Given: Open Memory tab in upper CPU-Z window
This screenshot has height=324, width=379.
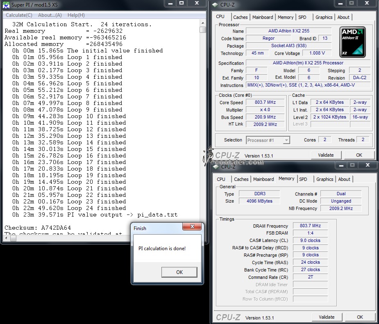Looking at the screenshot, I should click(286, 17).
